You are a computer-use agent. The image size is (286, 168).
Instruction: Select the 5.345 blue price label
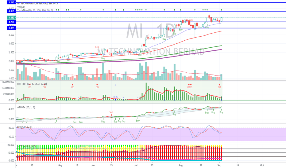(x=11, y=2)
